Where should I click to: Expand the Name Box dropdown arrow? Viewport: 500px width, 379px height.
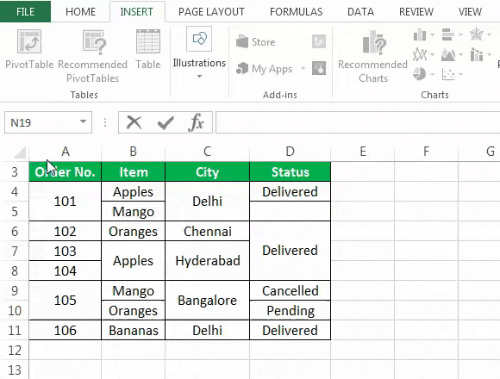click(83, 121)
